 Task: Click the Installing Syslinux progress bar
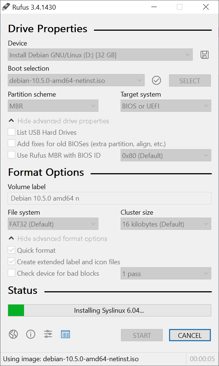109,310
